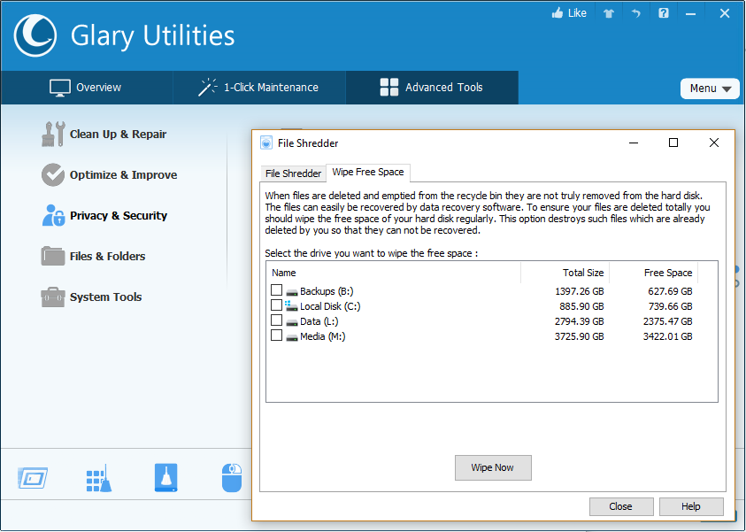Open the mouse icon in bottom toolbar
This screenshot has width=746, height=532.
coord(232,478)
